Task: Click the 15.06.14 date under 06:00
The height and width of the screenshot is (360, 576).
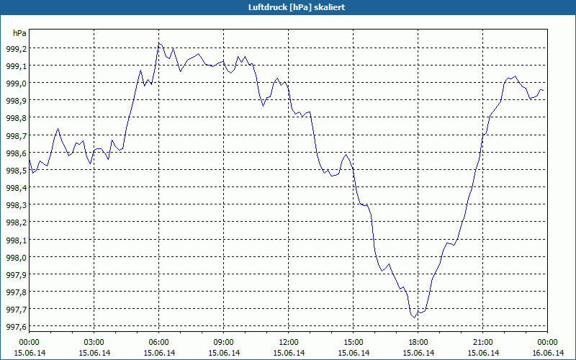Action: (159, 353)
